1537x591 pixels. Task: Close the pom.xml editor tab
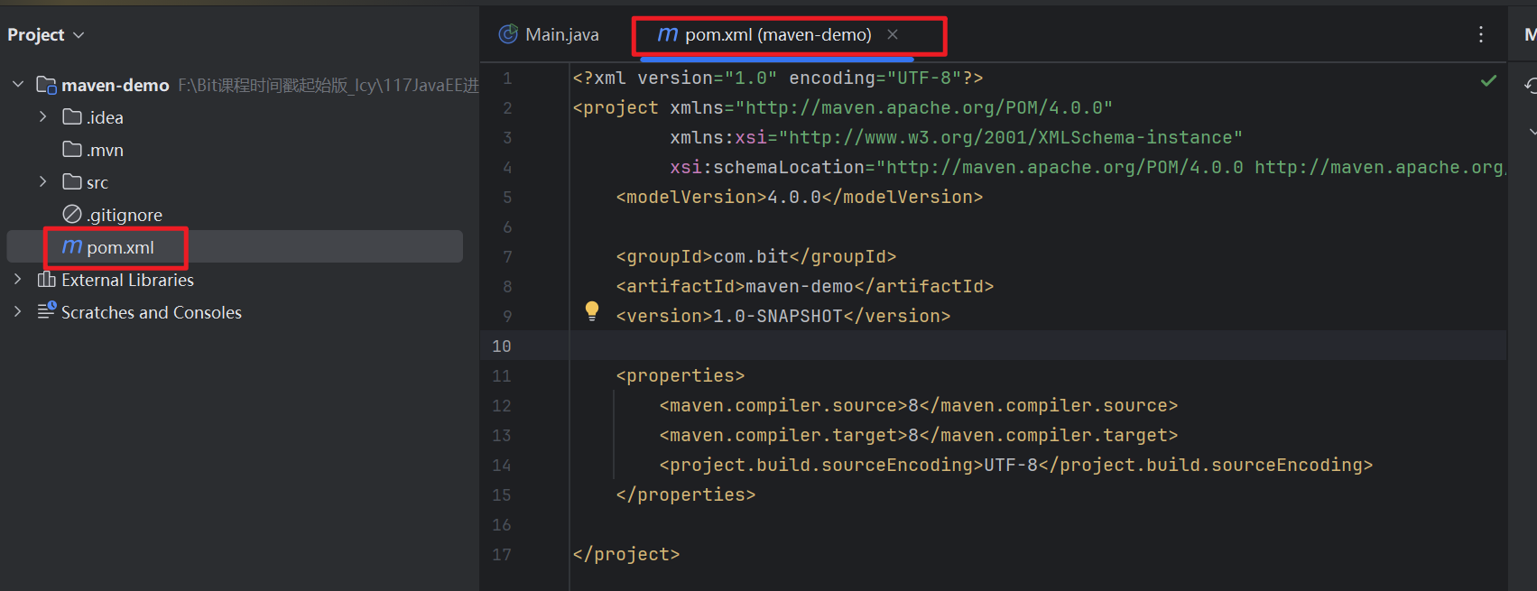[x=893, y=34]
